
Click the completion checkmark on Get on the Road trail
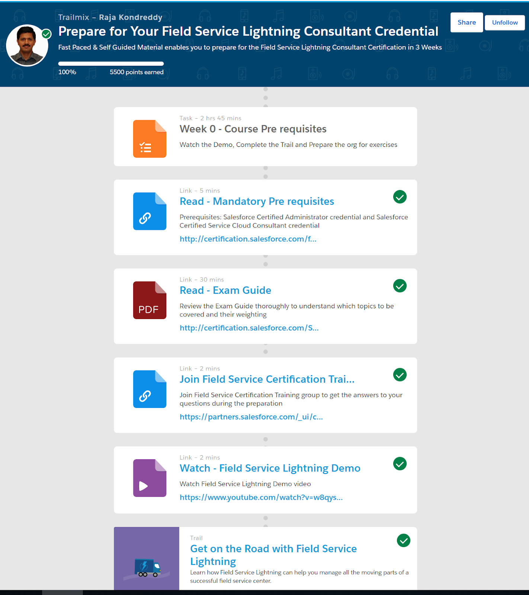404,540
